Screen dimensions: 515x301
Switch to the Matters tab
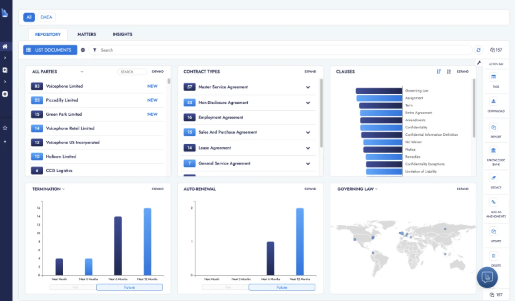(87, 35)
